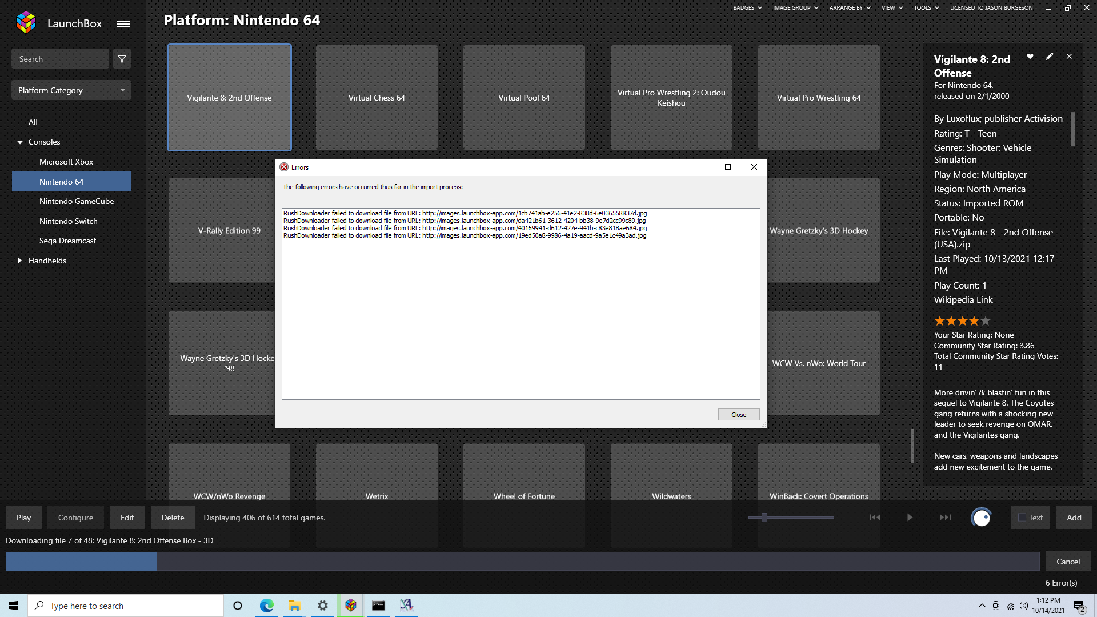1097x617 pixels.
Task: Open the Tools menu
Action: pyautogui.click(x=926, y=7)
